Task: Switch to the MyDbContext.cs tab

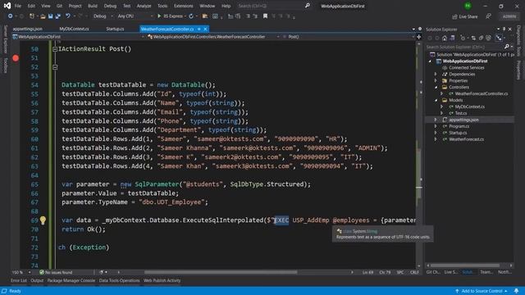Action: point(74,29)
